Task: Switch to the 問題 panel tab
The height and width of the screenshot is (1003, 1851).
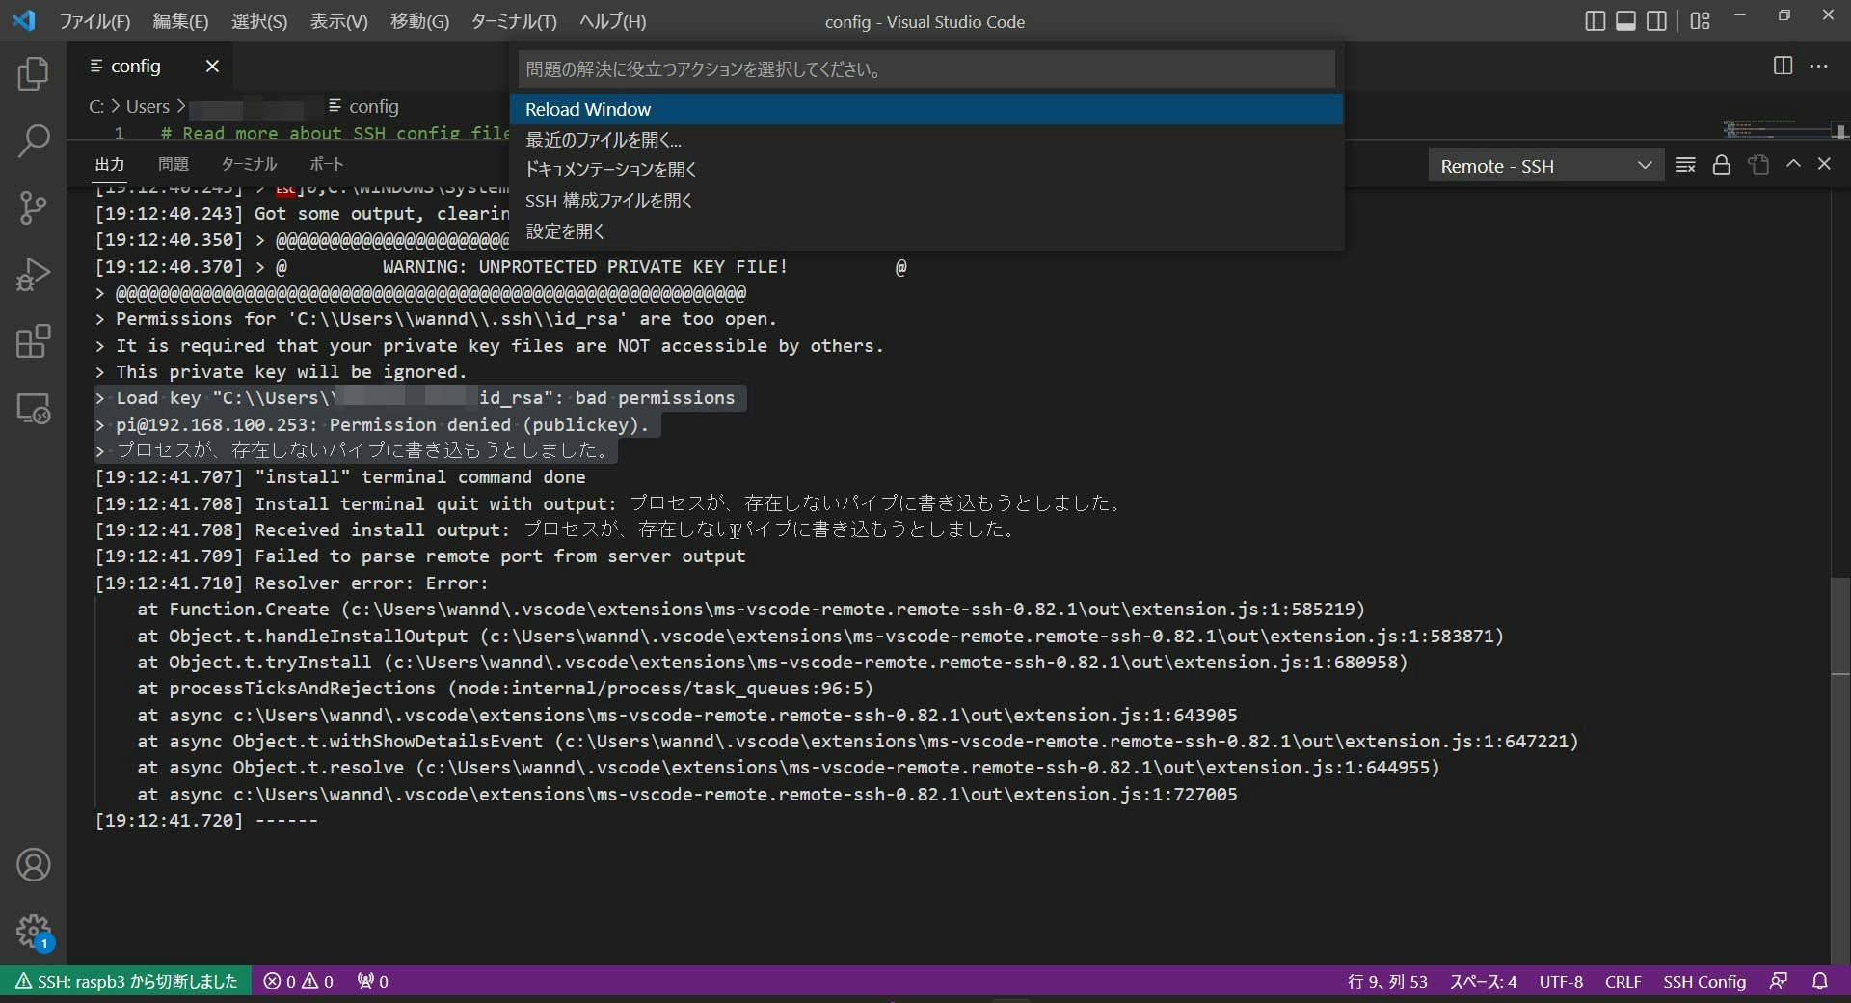Action: pos(174,164)
